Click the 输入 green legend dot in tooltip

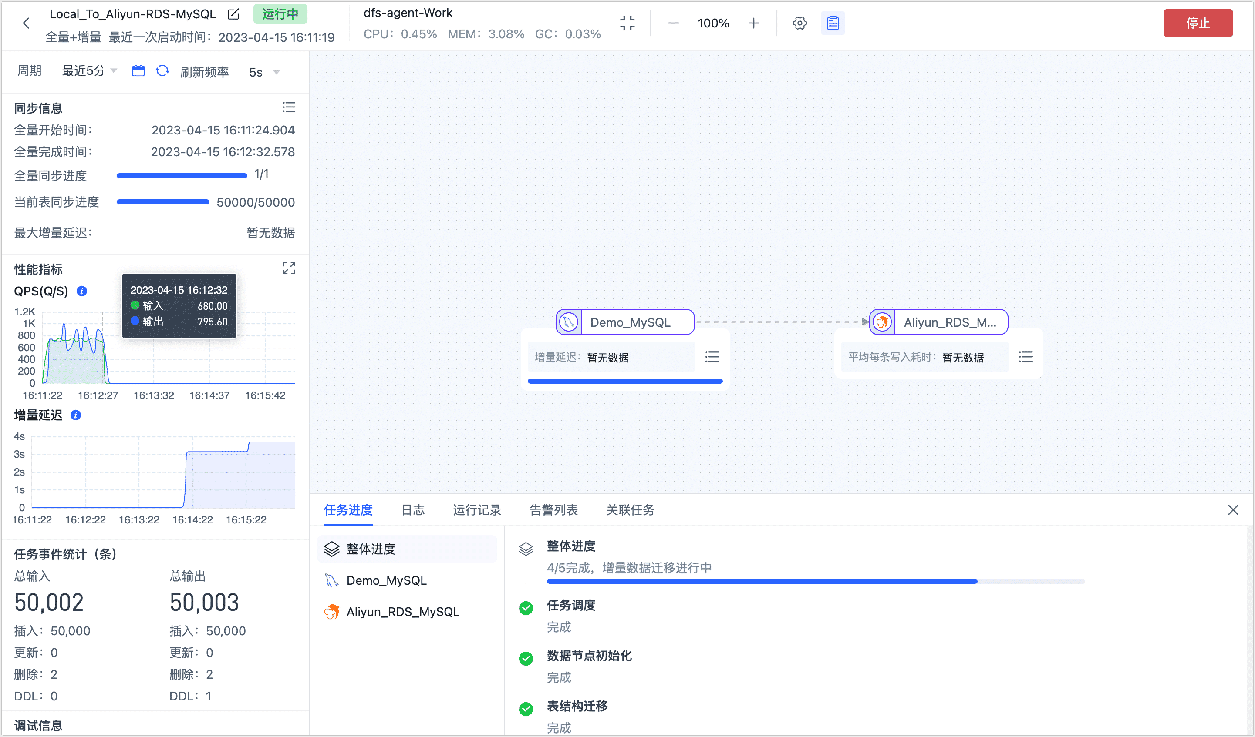pyautogui.click(x=135, y=305)
